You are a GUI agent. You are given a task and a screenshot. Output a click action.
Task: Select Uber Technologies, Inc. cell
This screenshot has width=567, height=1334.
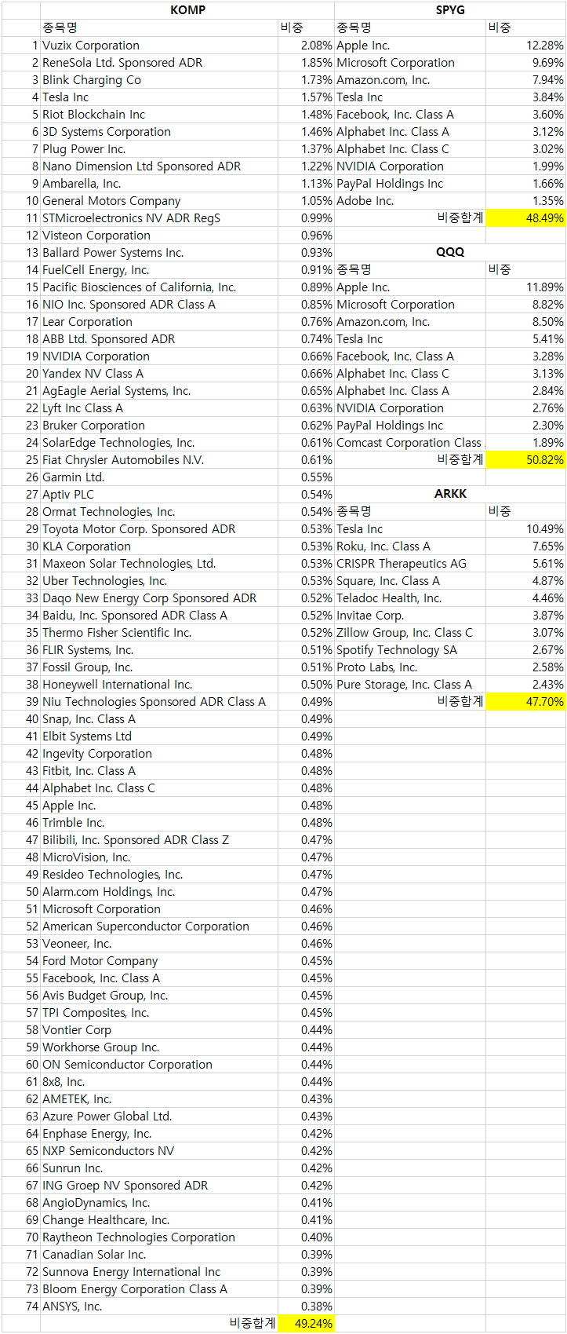point(159,581)
